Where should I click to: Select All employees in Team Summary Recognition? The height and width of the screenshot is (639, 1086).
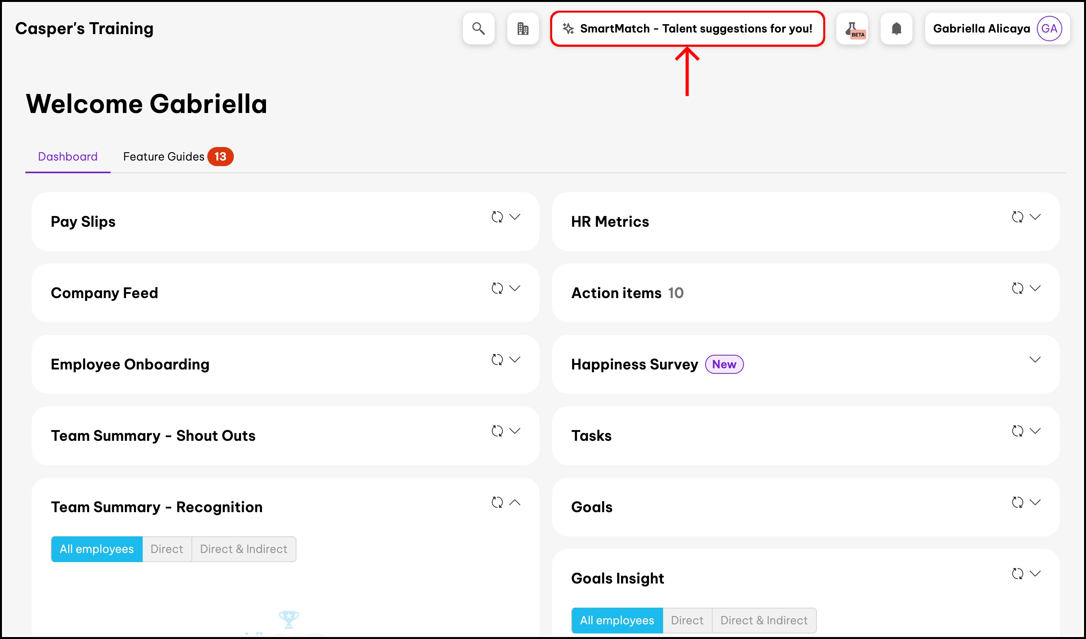click(x=97, y=549)
